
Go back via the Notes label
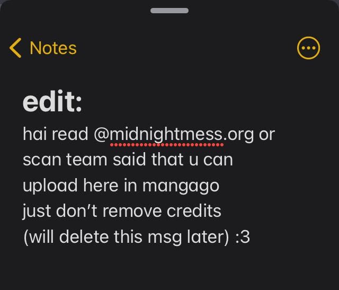click(x=53, y=48)
